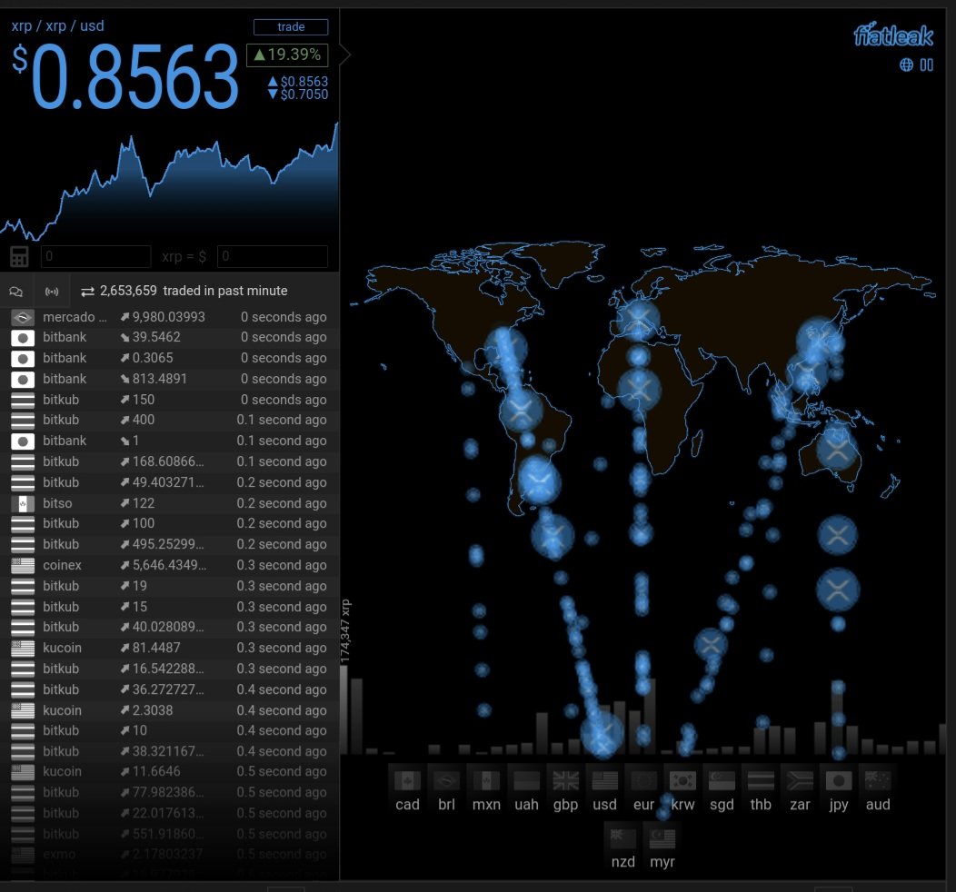Viewport: 956px width, 892px height.
Task: Switch to the live broadcast tab
Action: pos(52,292)
